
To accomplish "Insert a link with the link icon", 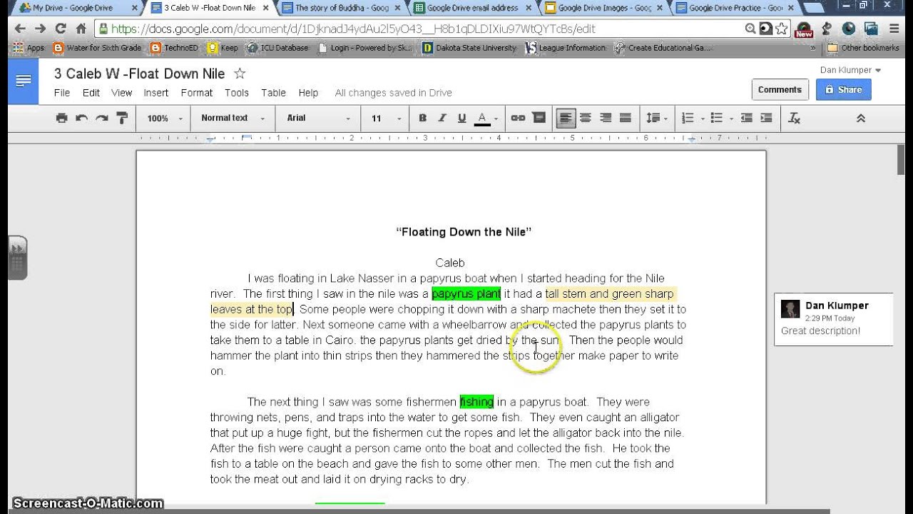I will click(519, 119).
